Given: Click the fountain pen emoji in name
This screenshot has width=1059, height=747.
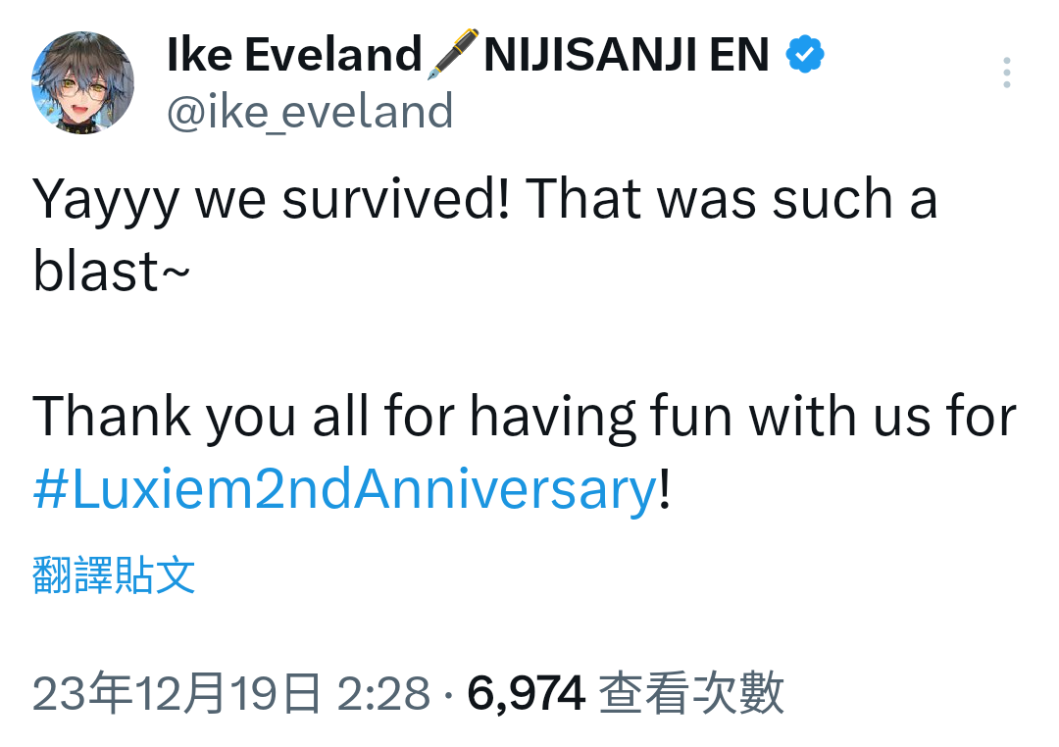Looking at the screenshot, I should point(452,54).
